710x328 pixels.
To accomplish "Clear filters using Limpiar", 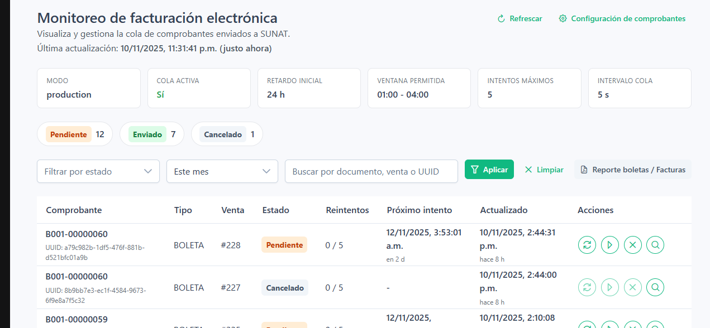I will click(544, 170).
